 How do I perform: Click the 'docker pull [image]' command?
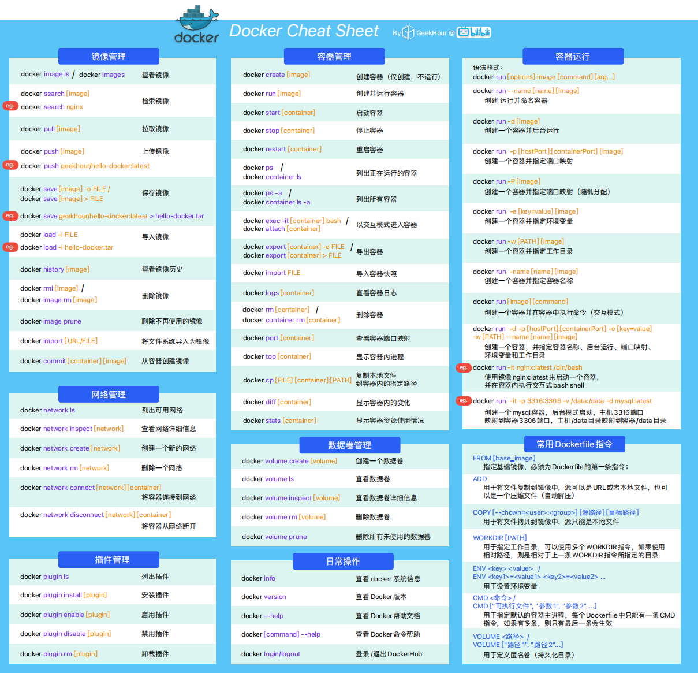click(x=50, y=129)
